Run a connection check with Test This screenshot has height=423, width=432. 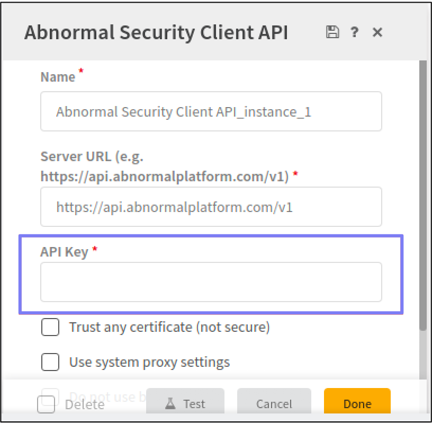click(x=186, y=403)
